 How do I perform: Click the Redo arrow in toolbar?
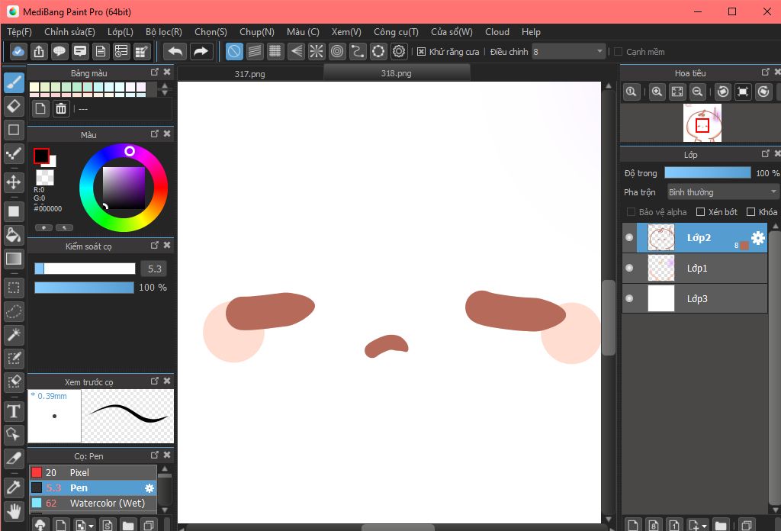point(201,51)
